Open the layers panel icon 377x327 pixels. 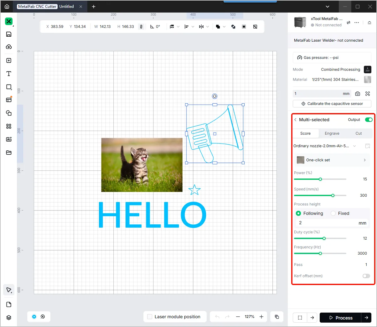click(9, 318)
